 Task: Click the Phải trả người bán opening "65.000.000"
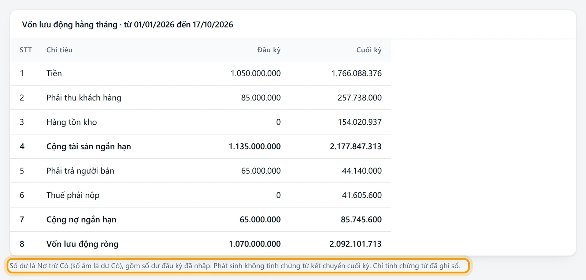point(261,171)
